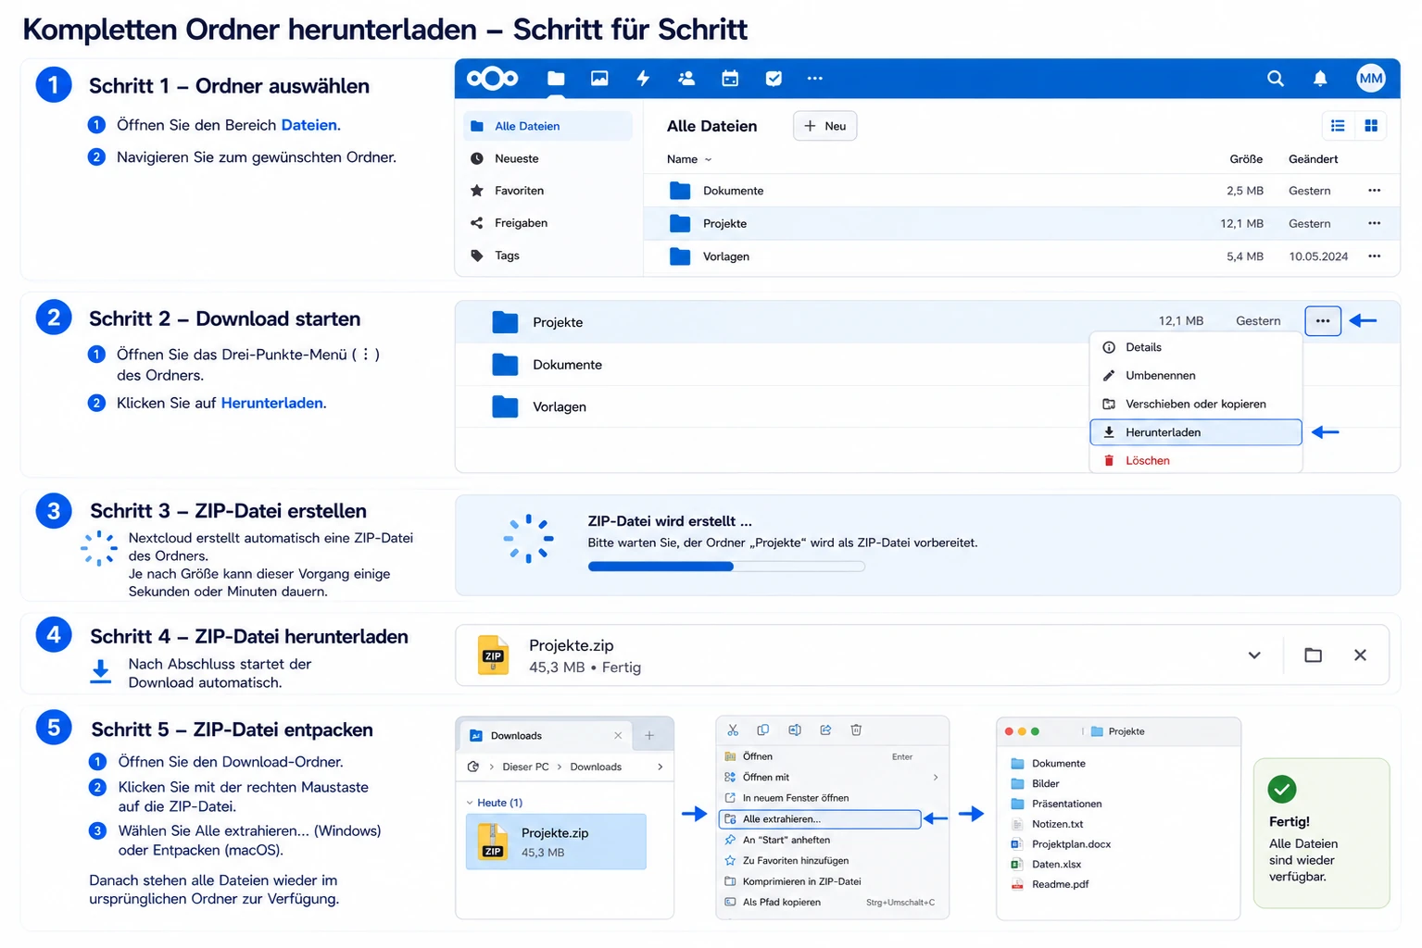Open the three-dot menu of the Vorlagen row
Screen dimensions: 1422x948
tap(1374, 256)
